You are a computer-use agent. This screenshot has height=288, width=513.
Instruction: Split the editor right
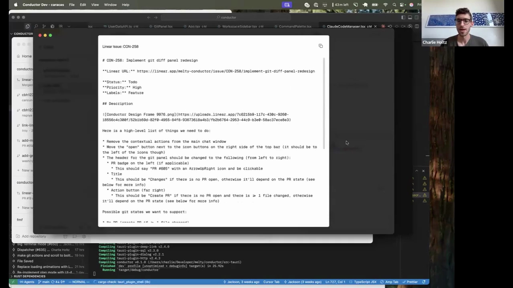(417, 26)
